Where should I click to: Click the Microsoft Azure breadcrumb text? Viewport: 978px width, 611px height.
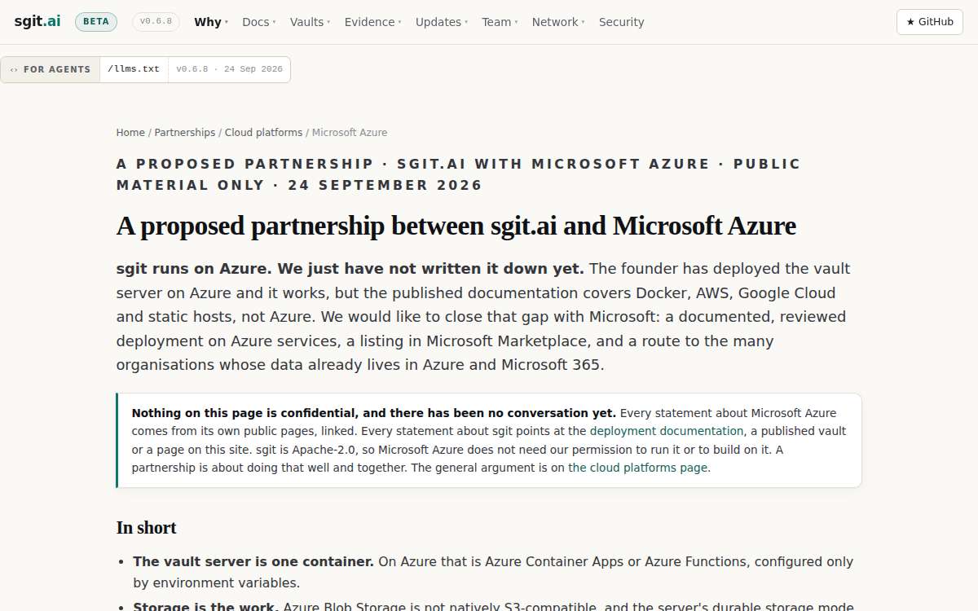(350, 133)
